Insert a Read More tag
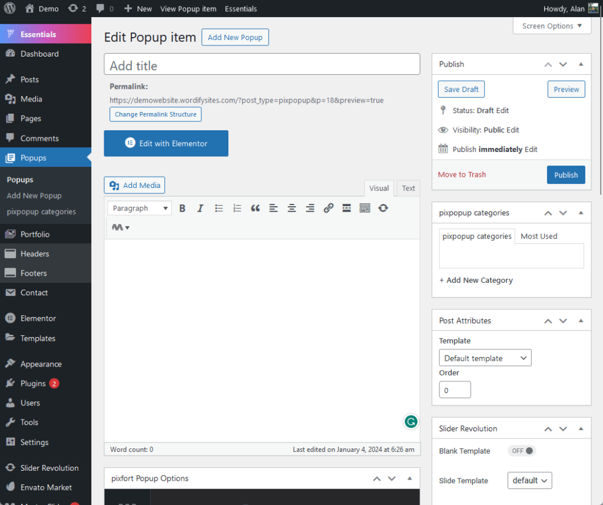 [x=346, y=208]
